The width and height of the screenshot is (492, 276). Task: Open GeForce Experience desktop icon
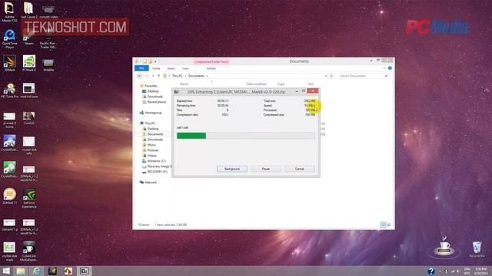[29, 199]
